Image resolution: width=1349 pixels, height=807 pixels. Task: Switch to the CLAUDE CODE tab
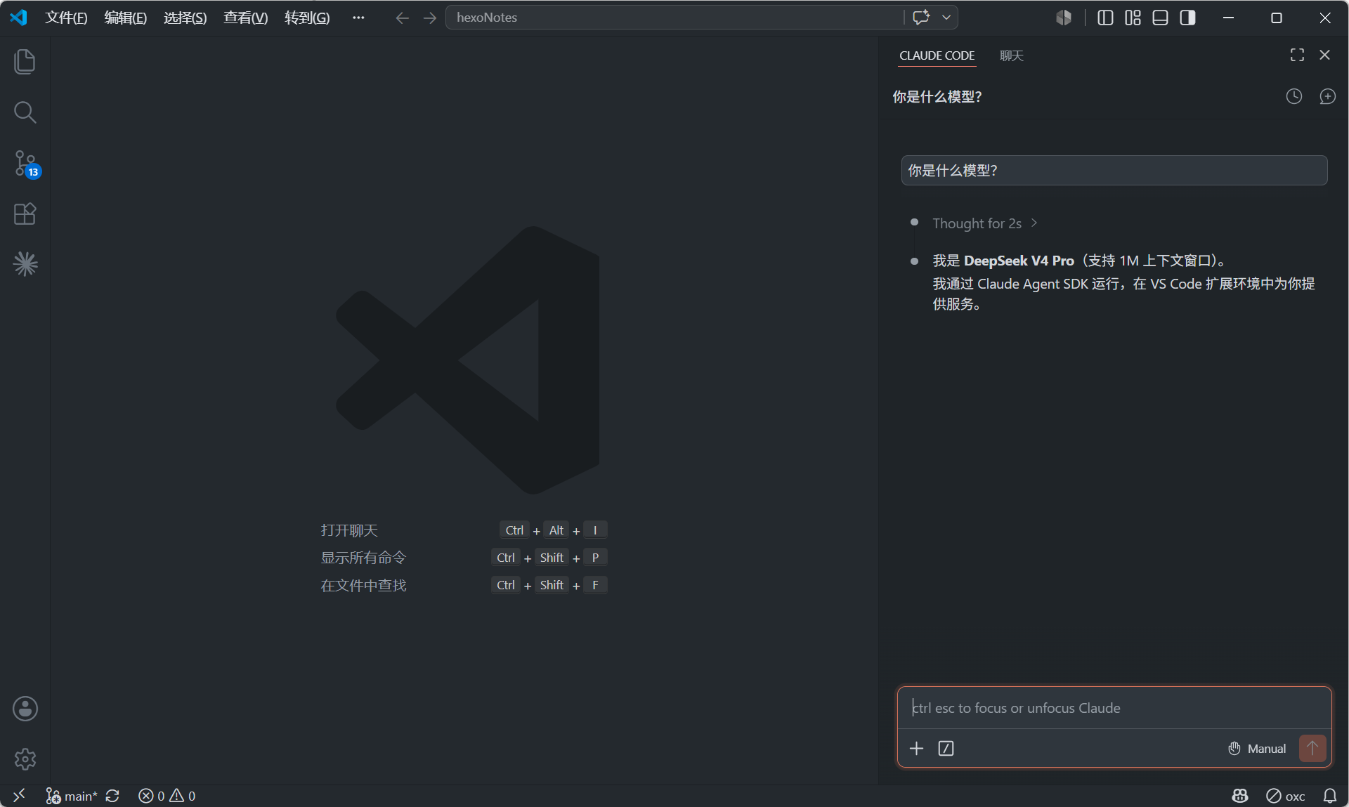[937, 55]
